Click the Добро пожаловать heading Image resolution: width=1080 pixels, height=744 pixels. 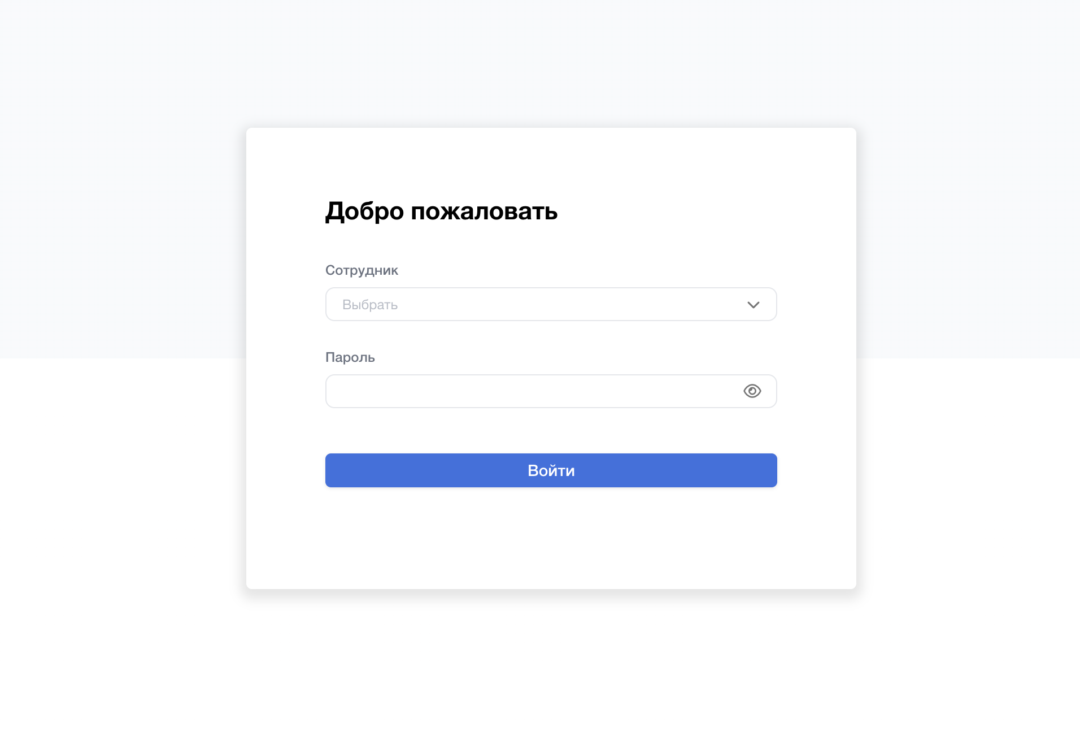(x=441, y=211)
